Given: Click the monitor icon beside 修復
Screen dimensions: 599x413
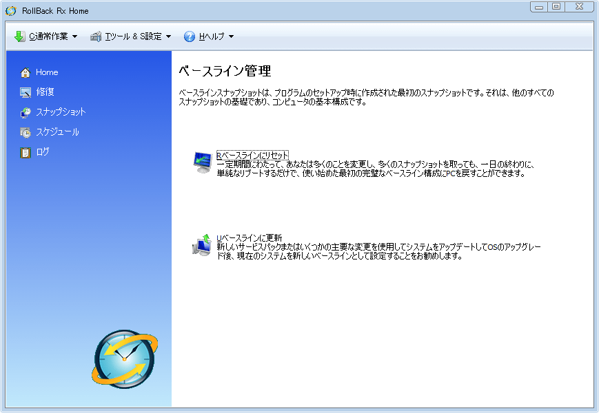Looking at the screenshot, I should [x=26, y=92].
